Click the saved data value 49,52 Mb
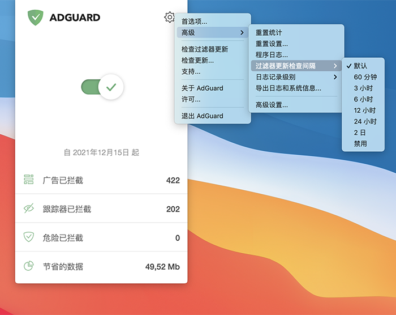This screenshot has height=315, width=396. (x=162, y=267)
